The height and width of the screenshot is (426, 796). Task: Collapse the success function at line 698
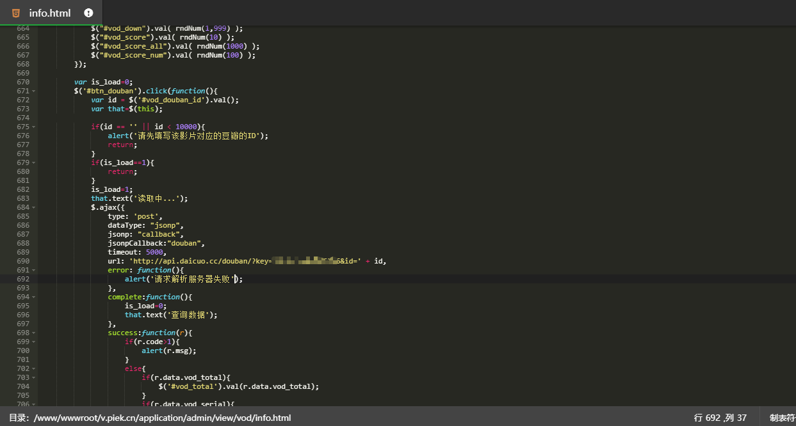(x=33, y=333)
